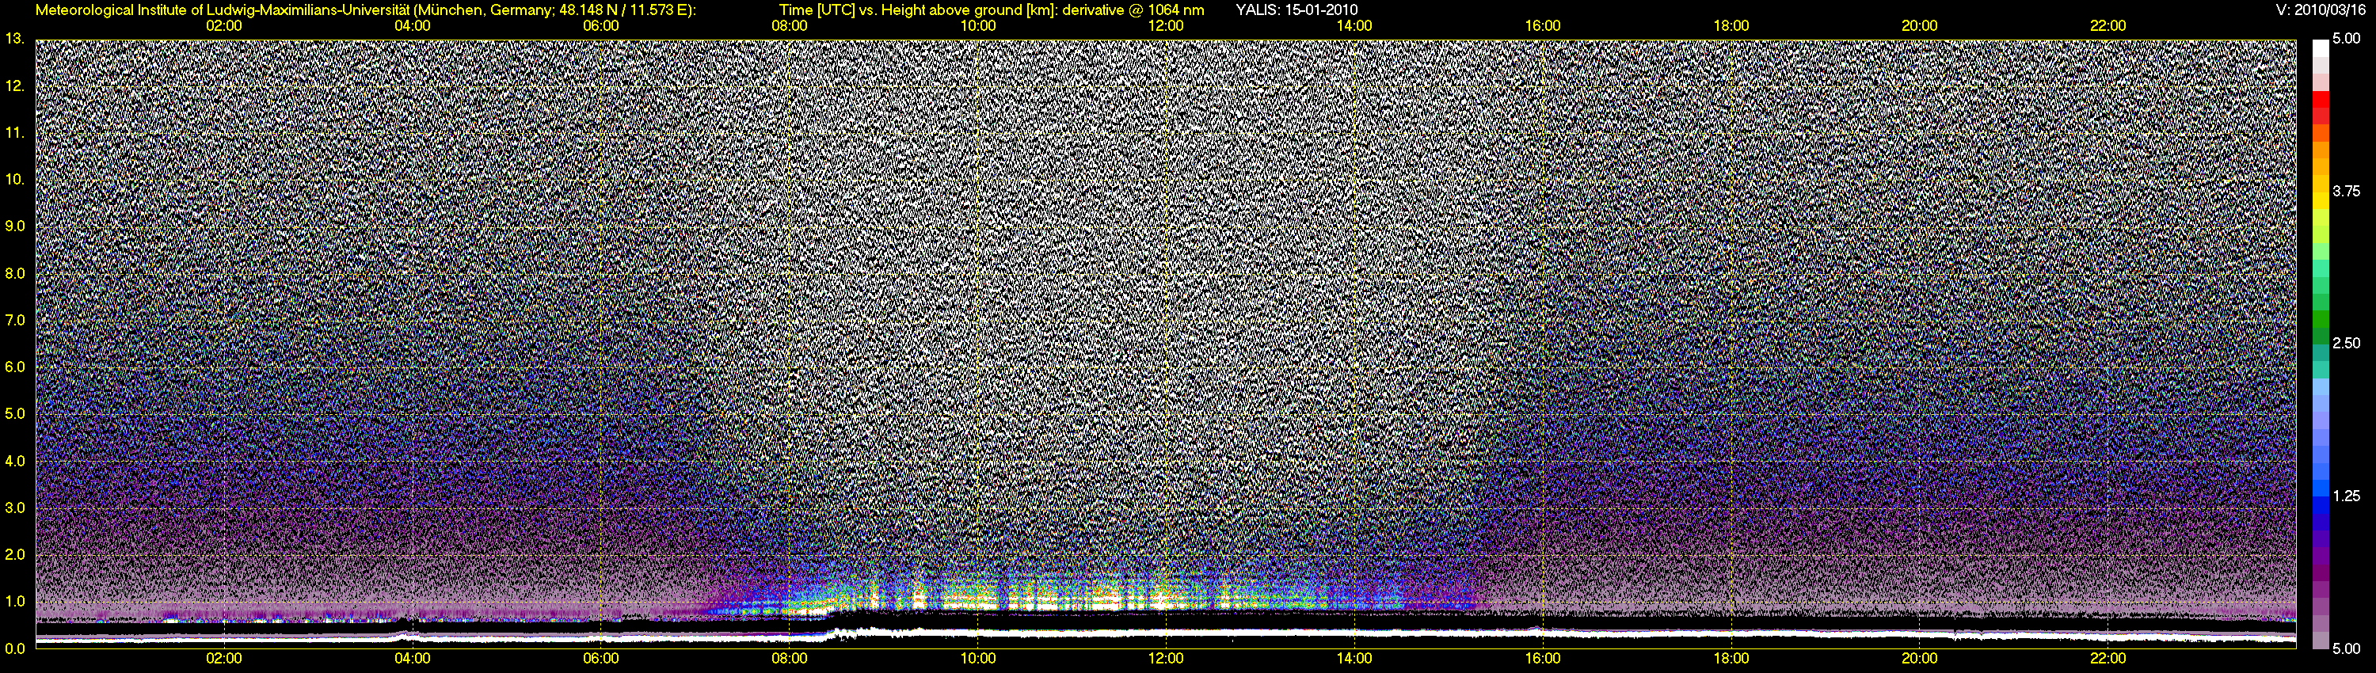Click the 1.25 color scale value
This screenshot has height=673, width=2376.
pyautogui.click(x=2346, y=496)
